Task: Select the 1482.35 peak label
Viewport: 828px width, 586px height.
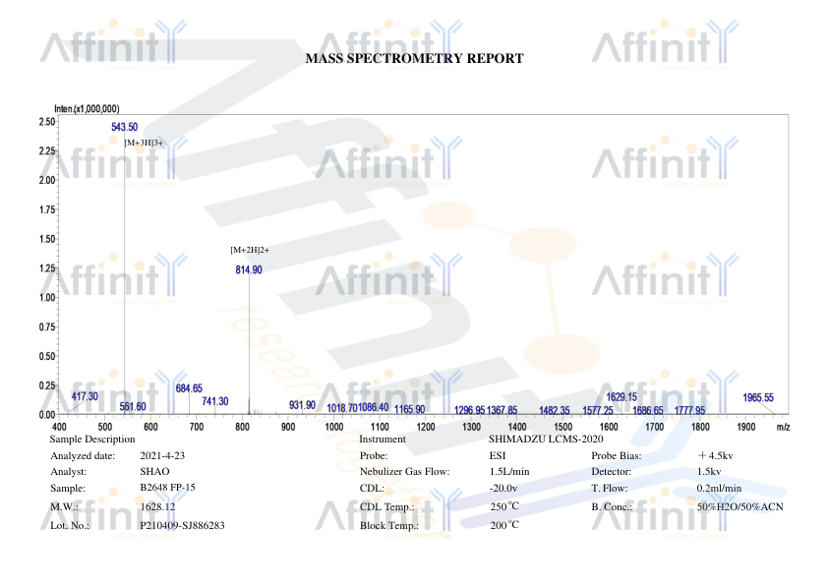Action: (x=555, y=410)
